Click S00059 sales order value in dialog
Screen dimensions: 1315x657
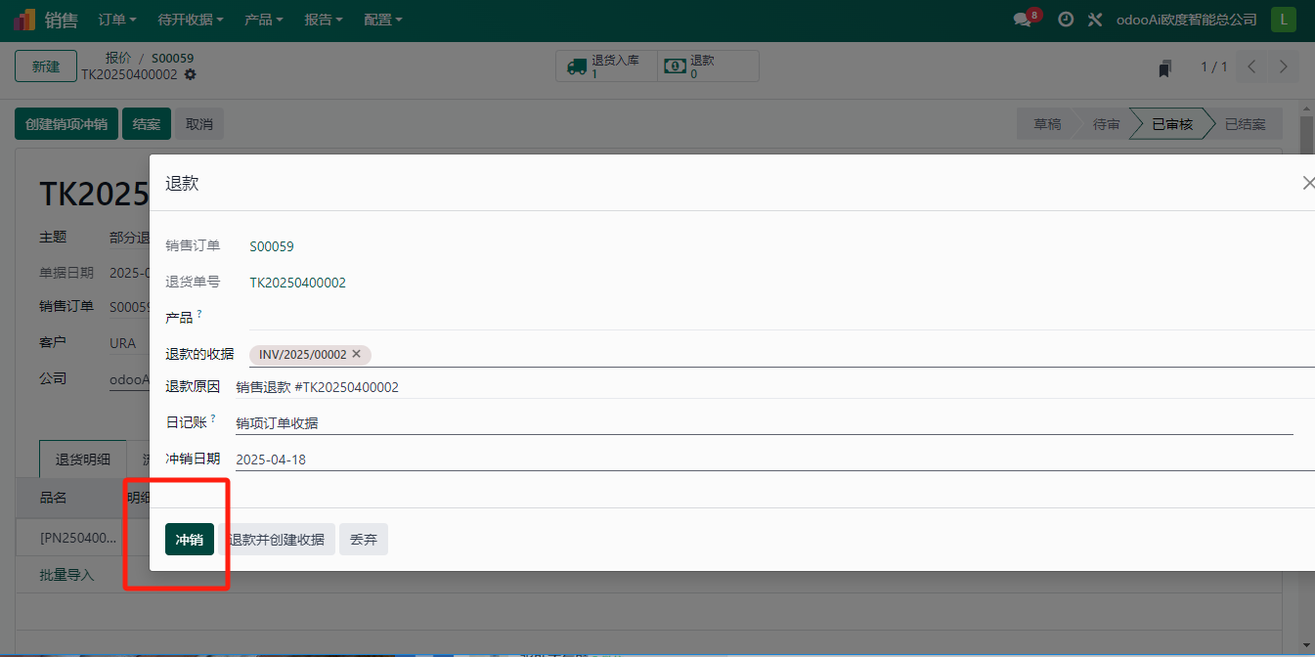(x=272, y=246)
